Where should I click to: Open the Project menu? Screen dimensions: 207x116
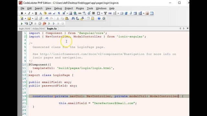point(69,8)
